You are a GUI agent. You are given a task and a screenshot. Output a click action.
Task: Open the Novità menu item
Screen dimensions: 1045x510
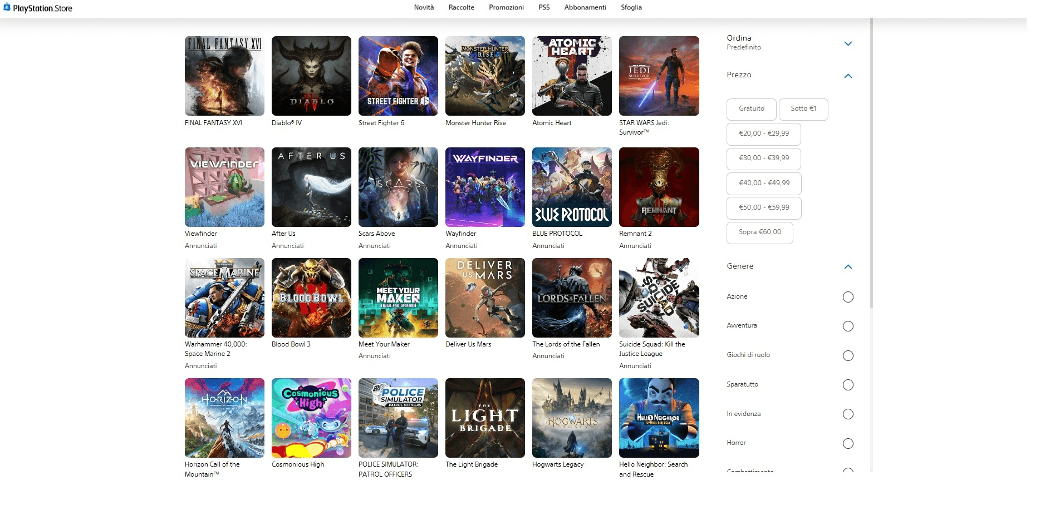424,7
